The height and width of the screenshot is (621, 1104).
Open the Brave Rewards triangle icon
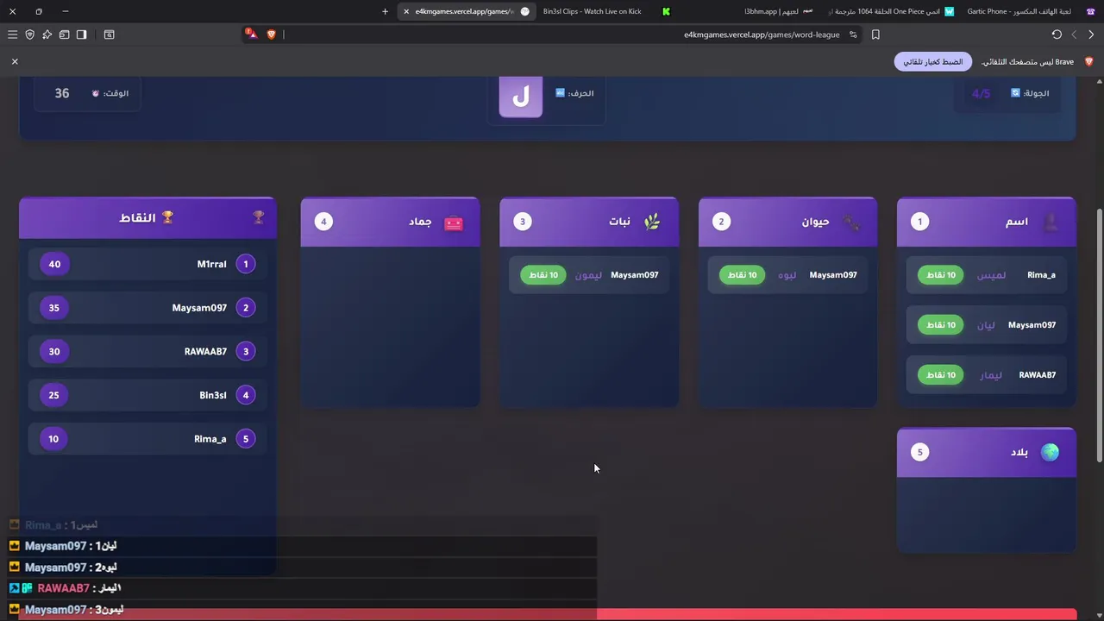(x=251, y=34)
